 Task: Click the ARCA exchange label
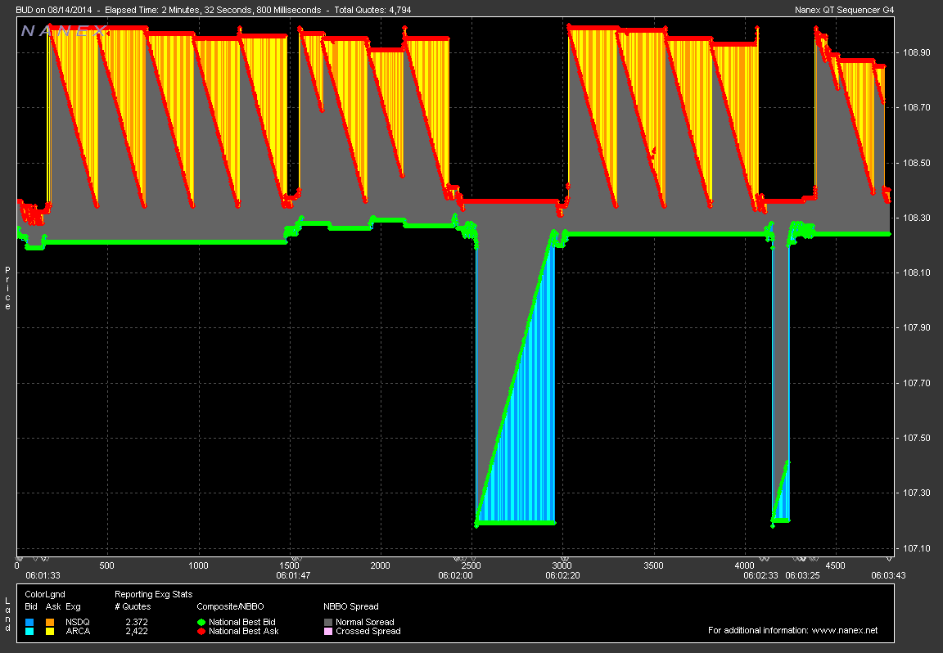[x=78, y=632]
